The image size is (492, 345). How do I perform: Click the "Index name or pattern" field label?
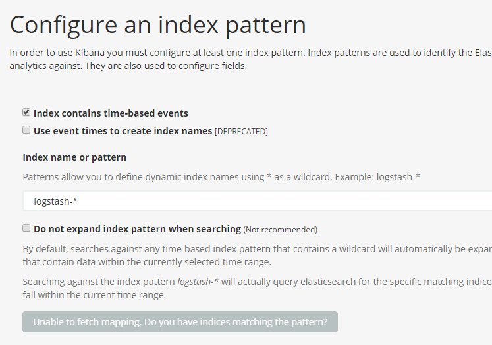click(74, 157)
